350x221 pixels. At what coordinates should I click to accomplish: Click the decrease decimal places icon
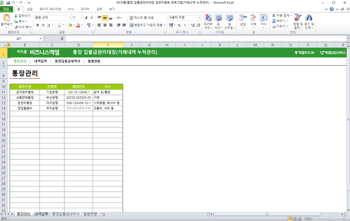coord(198,25)
